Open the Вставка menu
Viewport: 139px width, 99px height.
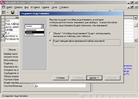pos(35,7)
